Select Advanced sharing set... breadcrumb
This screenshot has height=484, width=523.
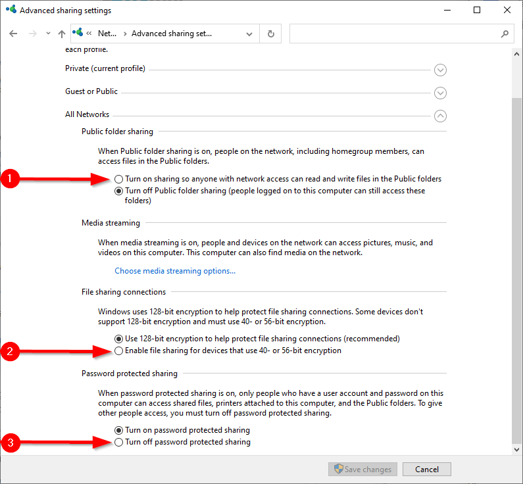pos(172,34)
